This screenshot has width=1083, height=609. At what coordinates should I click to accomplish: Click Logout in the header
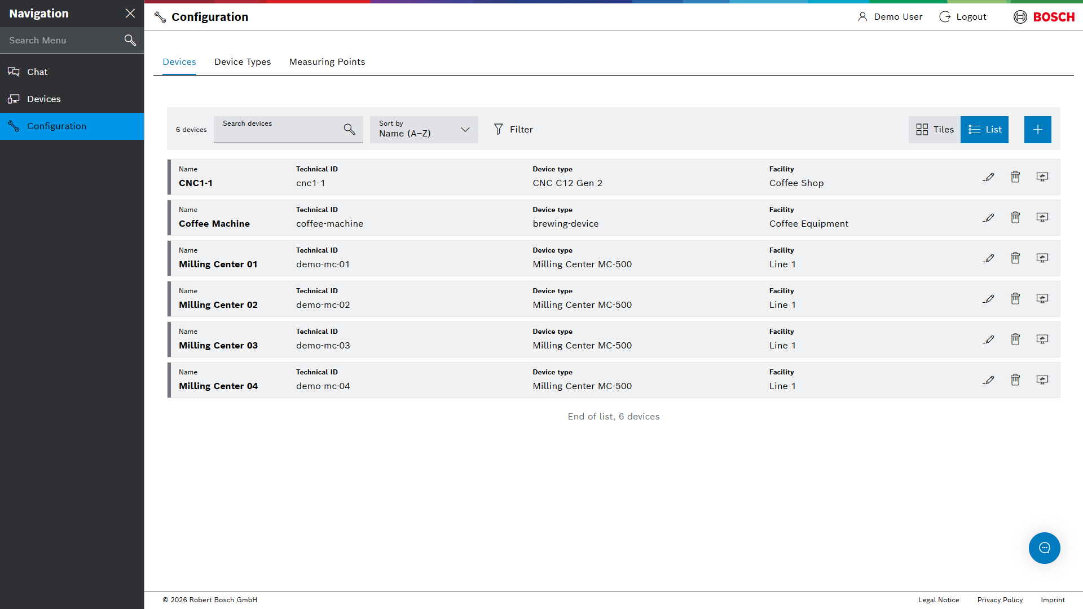click(x=963, y=17)
